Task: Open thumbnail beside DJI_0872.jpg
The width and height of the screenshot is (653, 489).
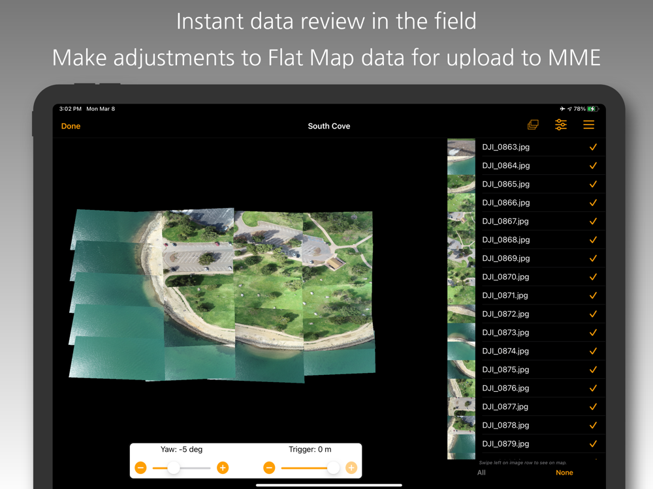Action: pyautogui.click(x=461, y=314)
